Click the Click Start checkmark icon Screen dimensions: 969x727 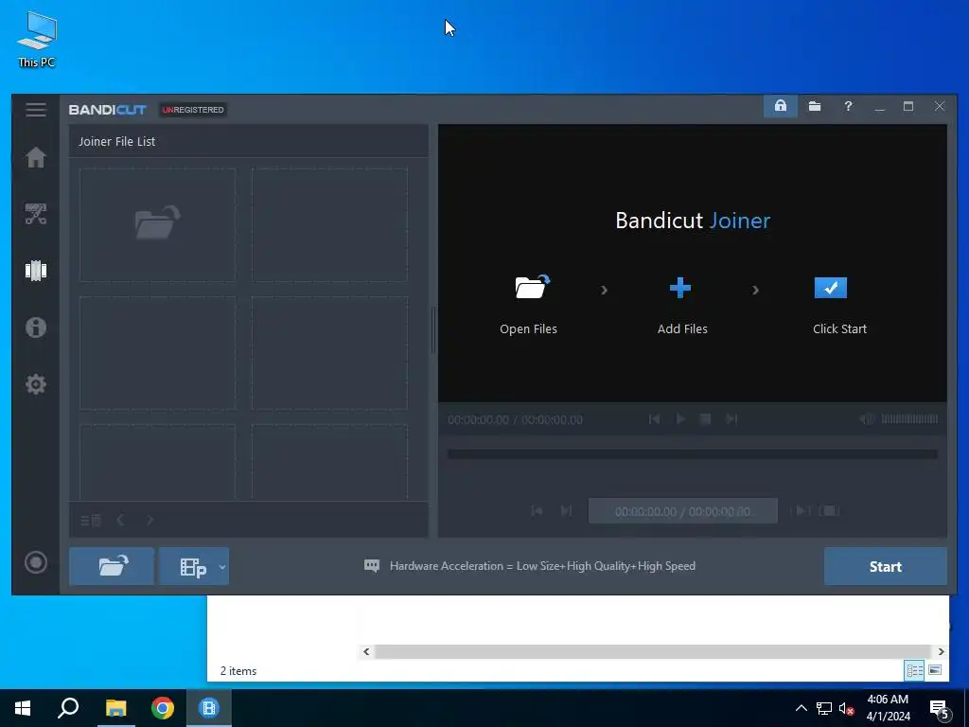pos(831,288)
